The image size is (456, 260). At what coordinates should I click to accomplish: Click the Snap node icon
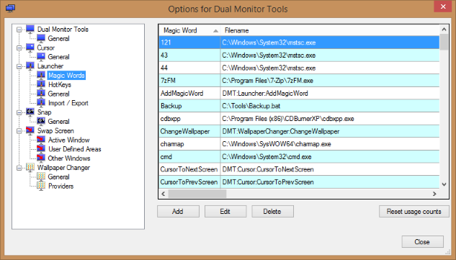point(30,112)
